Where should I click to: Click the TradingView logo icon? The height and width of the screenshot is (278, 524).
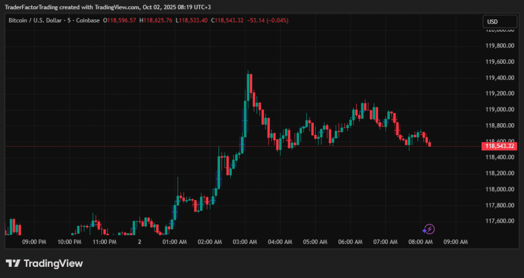pos(13,263)
